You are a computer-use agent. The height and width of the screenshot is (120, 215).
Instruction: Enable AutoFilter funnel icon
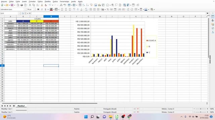coord(91,5)
